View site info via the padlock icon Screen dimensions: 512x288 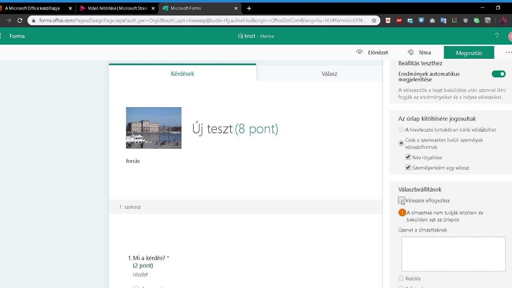pyautogui.click(x=33, y=20)
